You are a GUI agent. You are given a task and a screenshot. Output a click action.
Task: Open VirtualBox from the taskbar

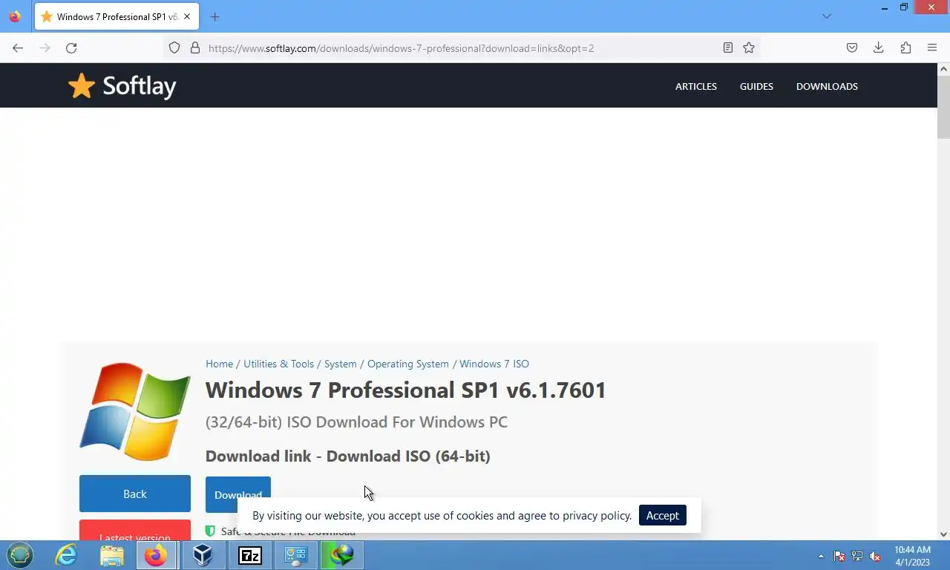pyautogui.click(x=203, y=555)
